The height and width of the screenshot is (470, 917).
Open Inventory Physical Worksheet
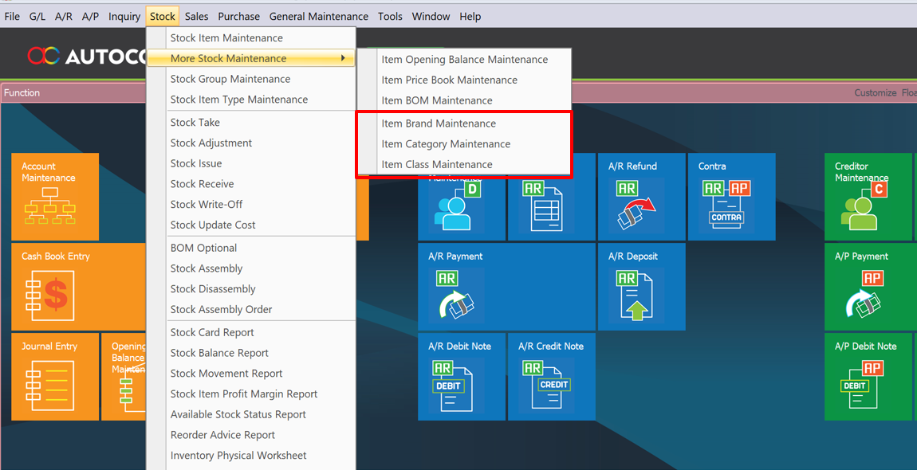[251, 455]
